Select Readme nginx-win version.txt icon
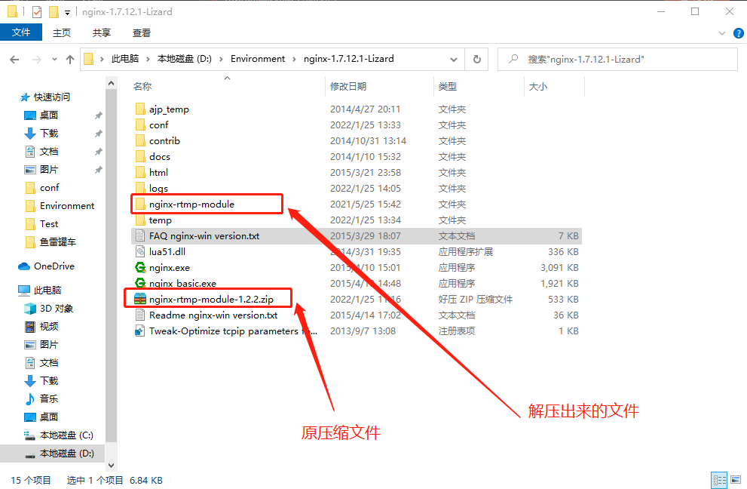The height and width of the screenshot is (489, 747). (140, 315)
